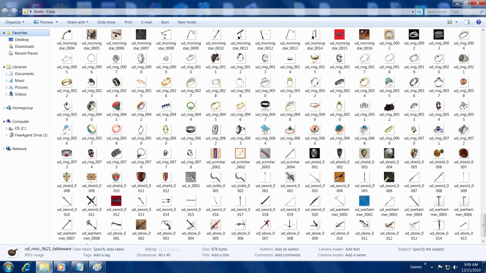The height and width of the screenshot is (273, 486).
Task: Click the Slide show button
Action: [x=106, y=22]
